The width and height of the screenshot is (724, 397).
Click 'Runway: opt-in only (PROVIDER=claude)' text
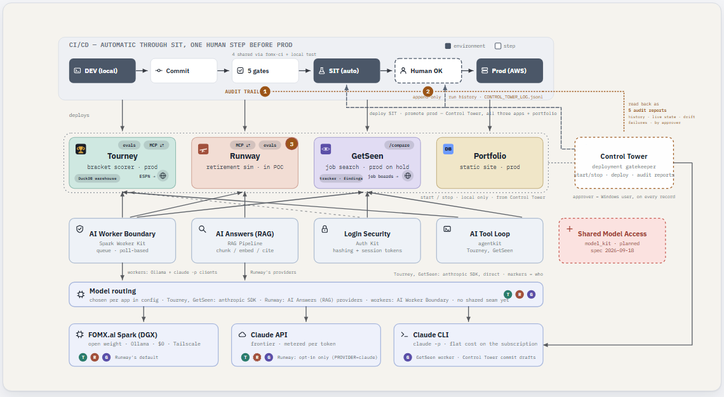coord(327,357)
